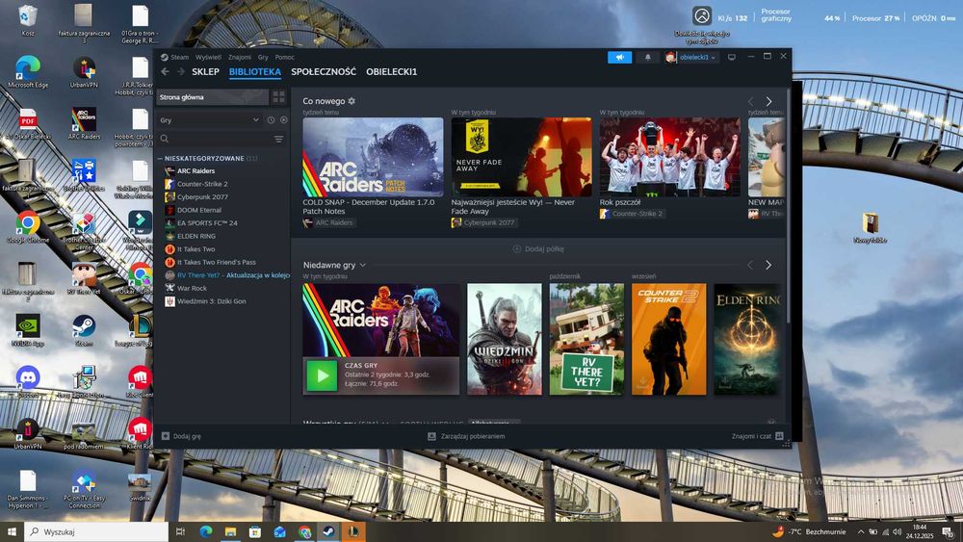963x542 pixels.
Task: Open the Windows Start menu
Action: (12, 531)
